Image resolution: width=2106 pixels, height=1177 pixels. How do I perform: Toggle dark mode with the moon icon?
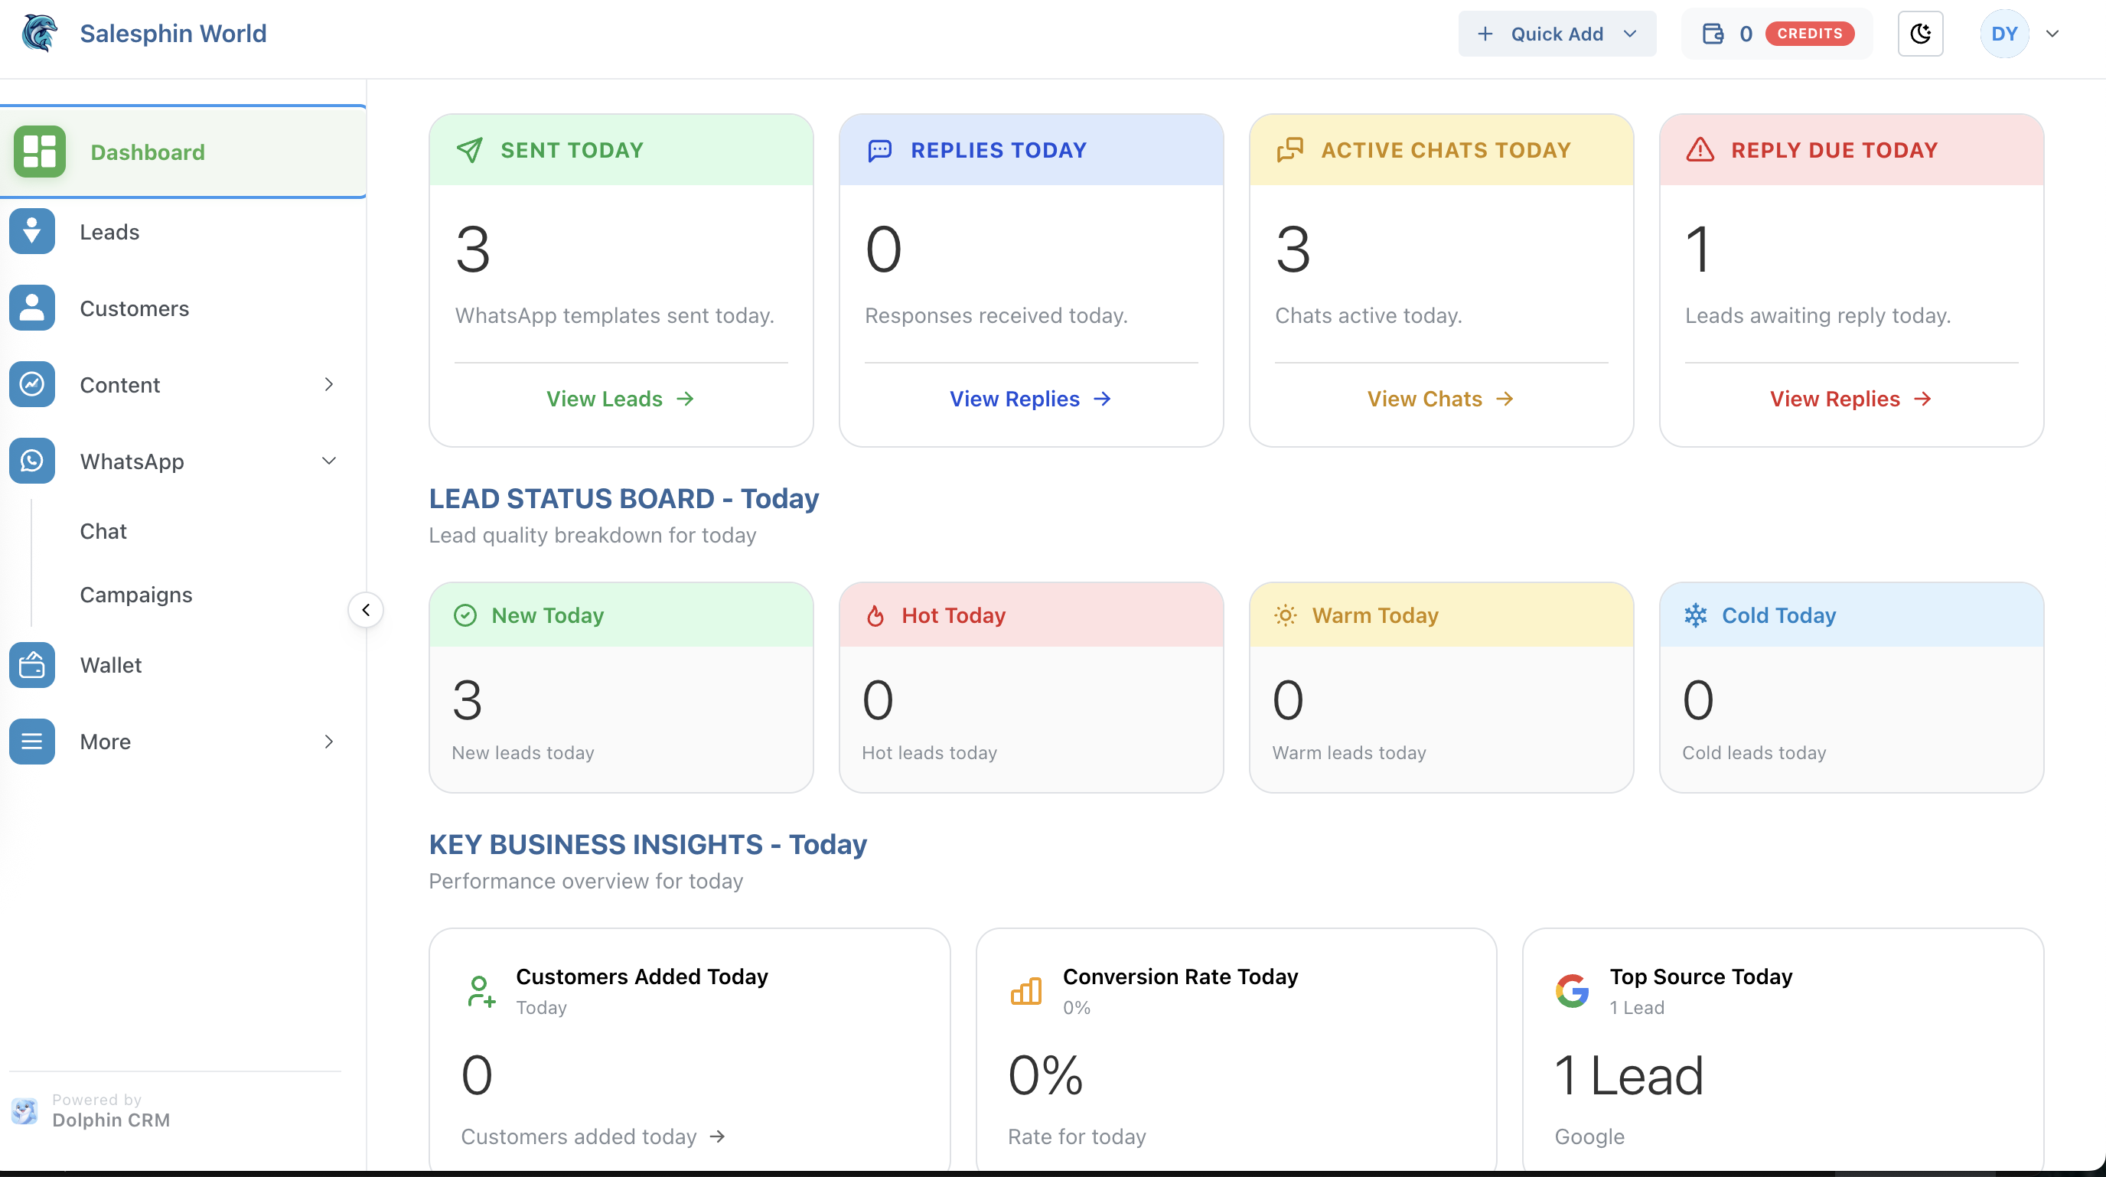click(1920, 34)
